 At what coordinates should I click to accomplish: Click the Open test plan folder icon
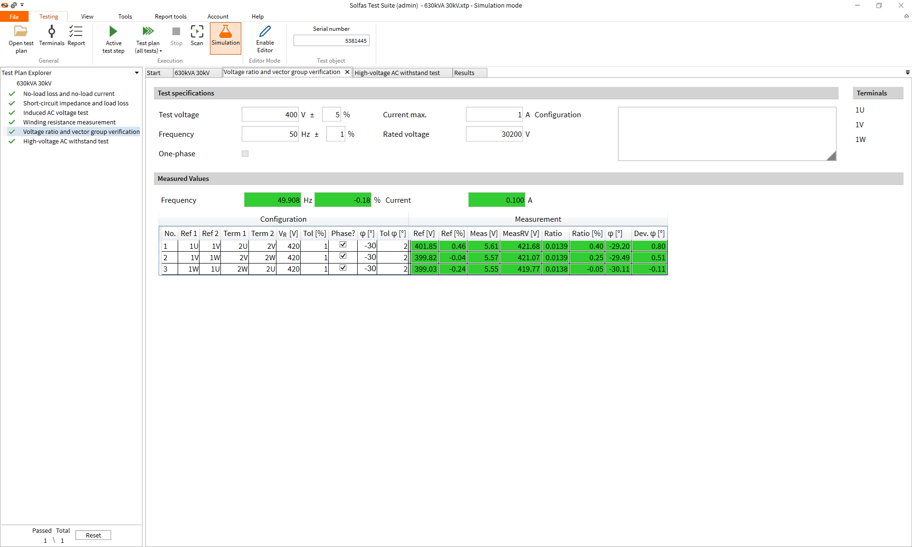point(21,32)
